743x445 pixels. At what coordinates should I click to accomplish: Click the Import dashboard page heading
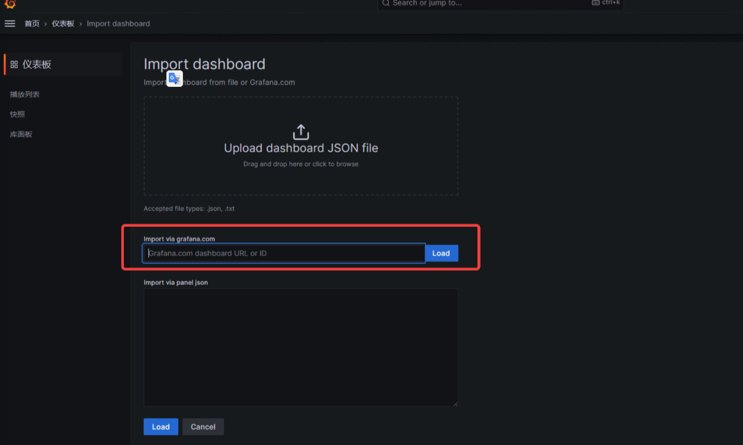205,64
